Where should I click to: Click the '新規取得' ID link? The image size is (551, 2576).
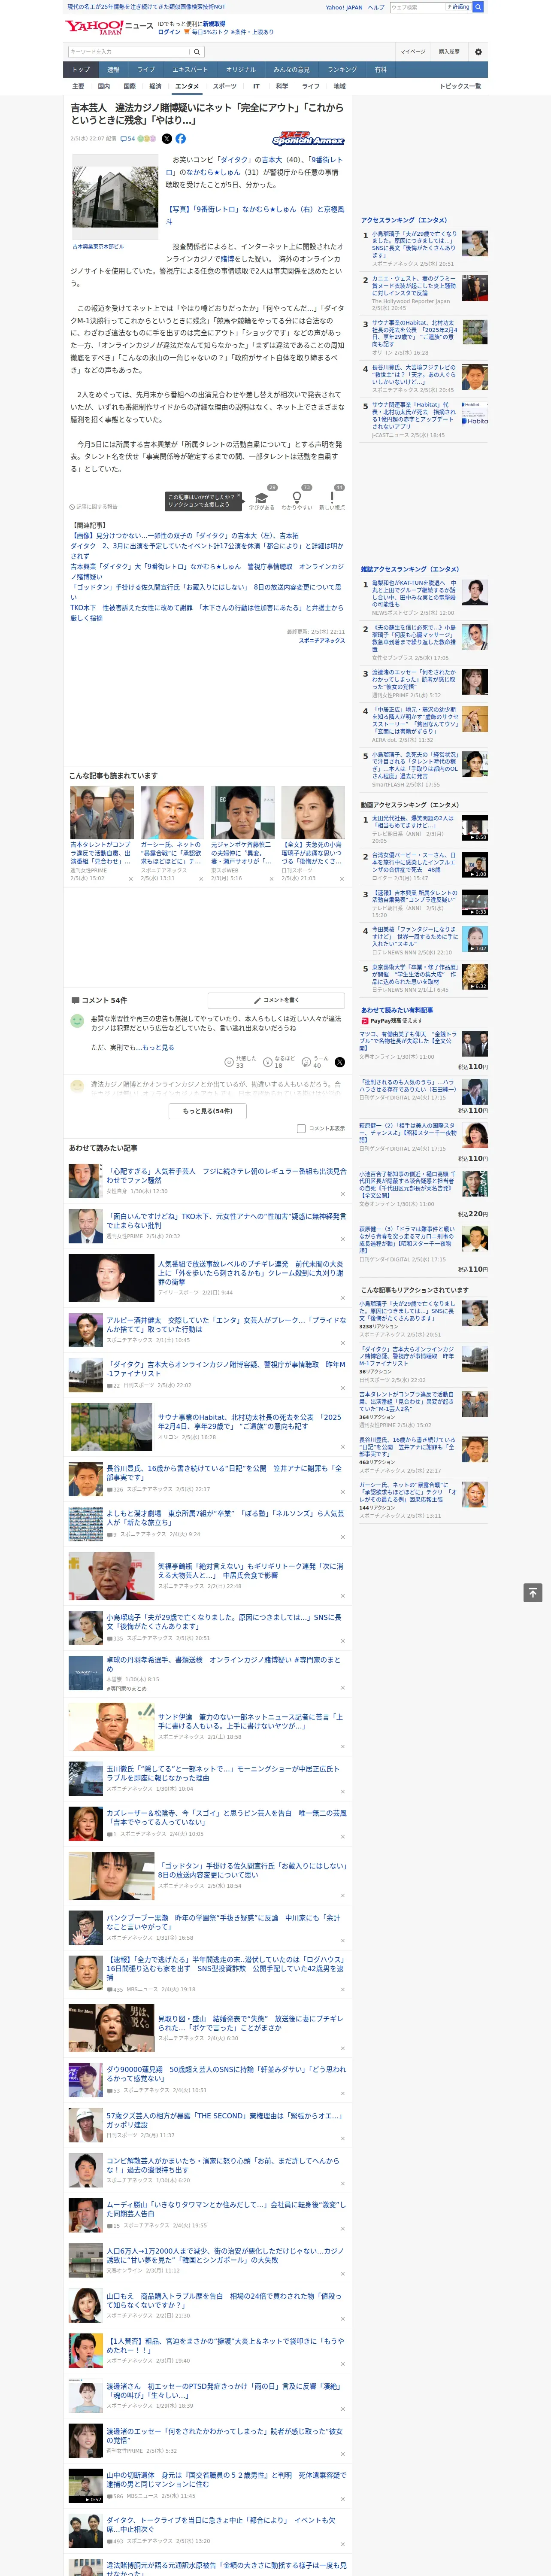pyautogui.click(x=214, y=23)
